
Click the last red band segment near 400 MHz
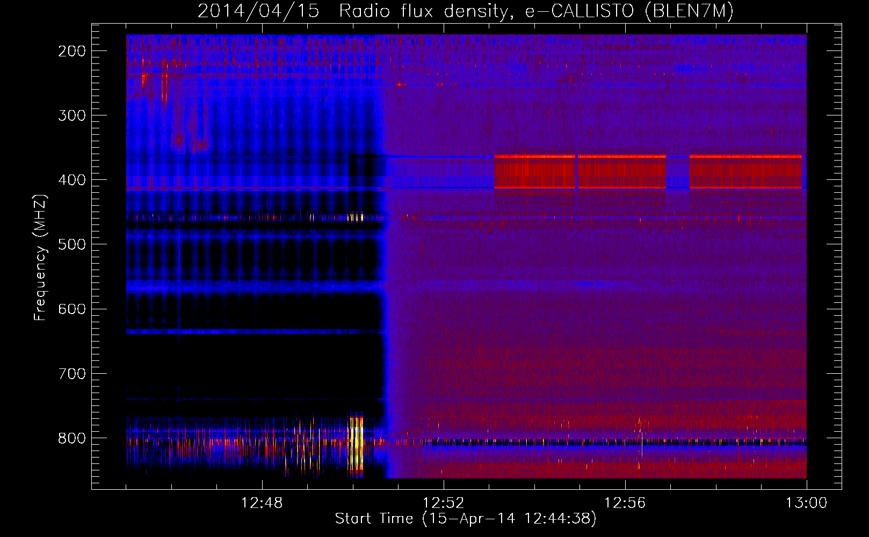746,172
